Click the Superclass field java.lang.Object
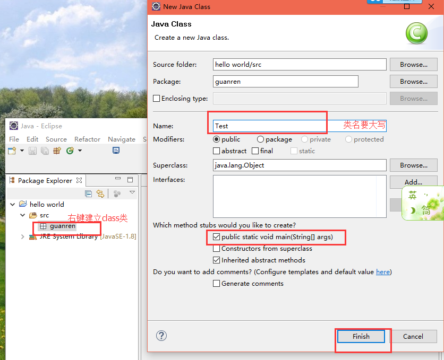Image resolution: width=444 pixels, height=360 pixels. (x=300, y=165)
